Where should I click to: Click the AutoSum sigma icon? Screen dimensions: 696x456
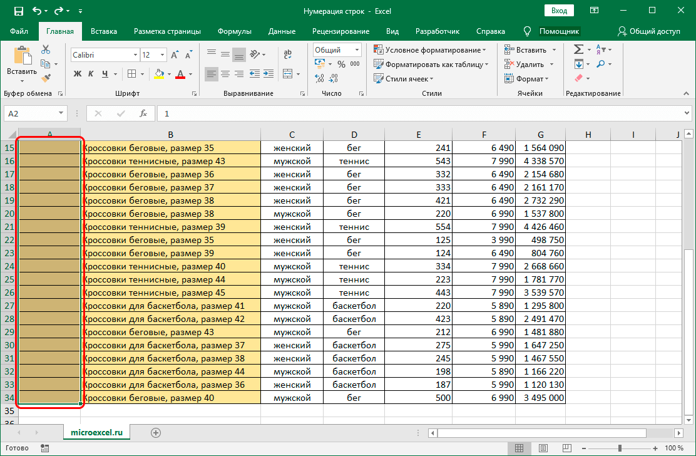pyautogui.click(x=578, y=49)
